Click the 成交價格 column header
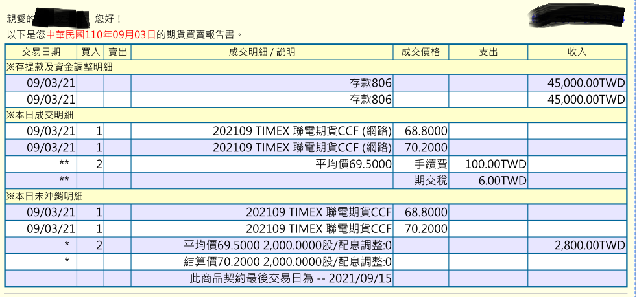Screen dimensions: 637x299 click(420, 52)
